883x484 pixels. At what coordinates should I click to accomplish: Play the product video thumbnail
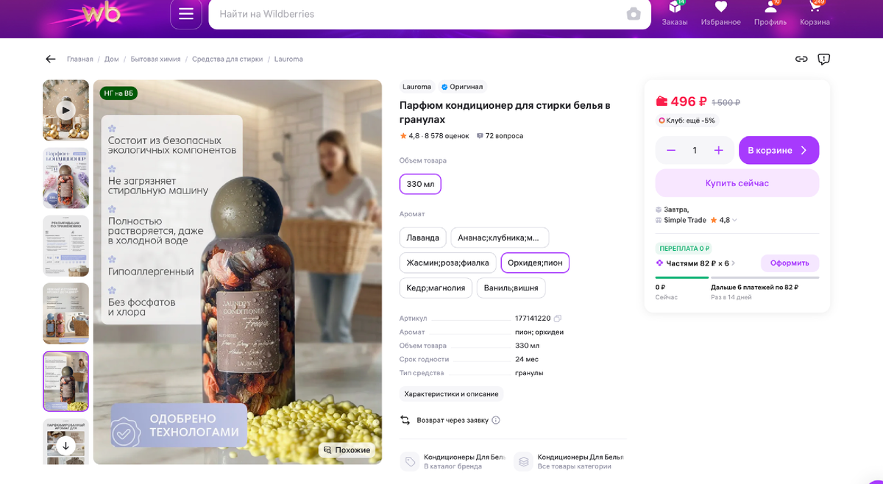tap(65, 110)
